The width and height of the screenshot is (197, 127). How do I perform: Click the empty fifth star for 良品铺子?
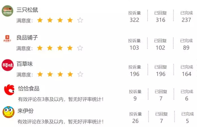(x=80, y=48)
